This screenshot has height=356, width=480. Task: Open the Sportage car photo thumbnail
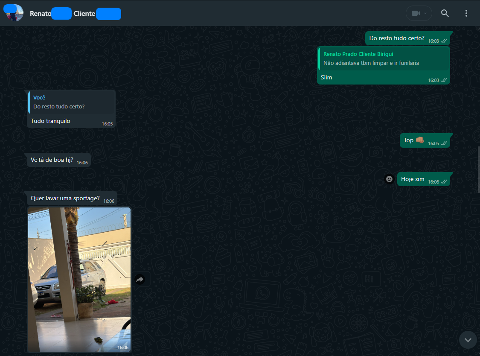click(79, 280)
